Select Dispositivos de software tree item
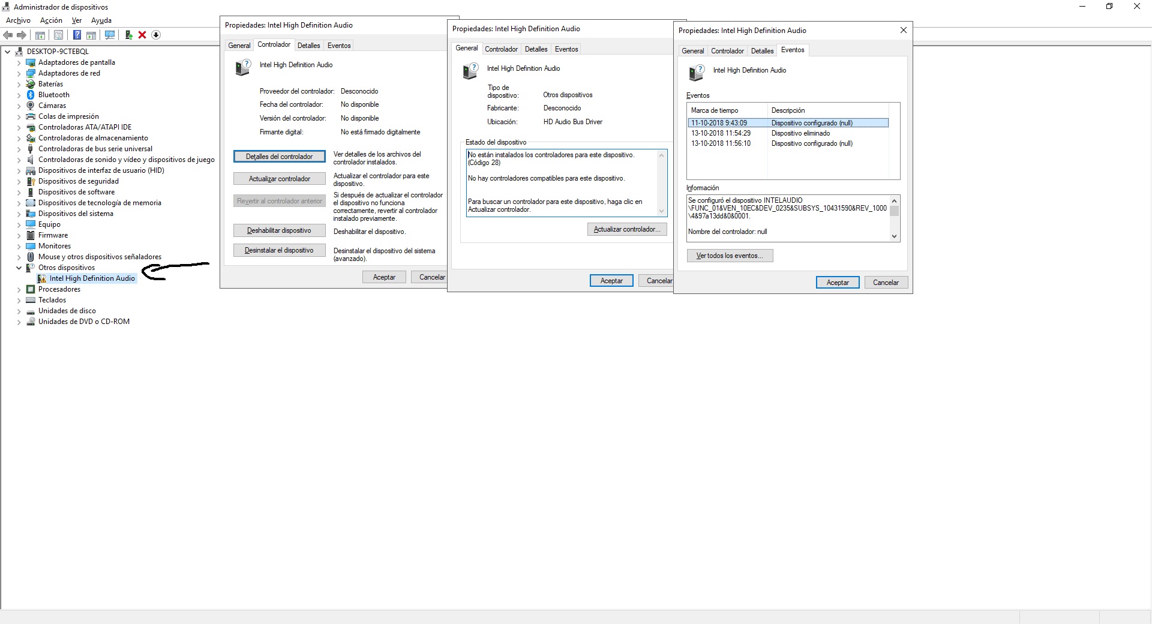The height and width of the screenshot is (624, 1152). [76, 192]
